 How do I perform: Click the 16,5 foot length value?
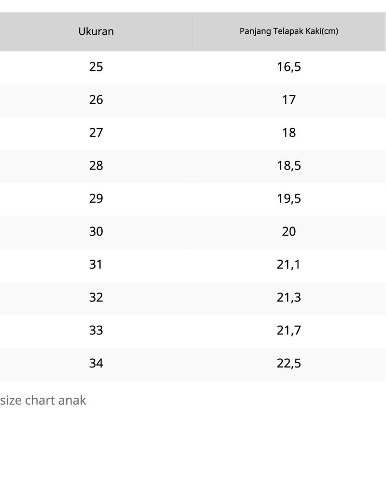(x=289, y=67)
